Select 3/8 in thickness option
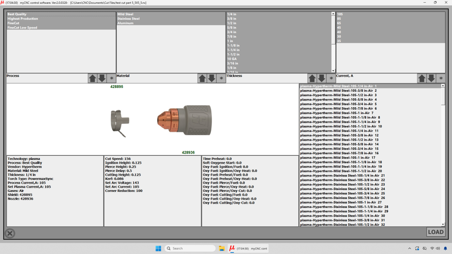Screen dimensions: 452x254 pos(232,18)
